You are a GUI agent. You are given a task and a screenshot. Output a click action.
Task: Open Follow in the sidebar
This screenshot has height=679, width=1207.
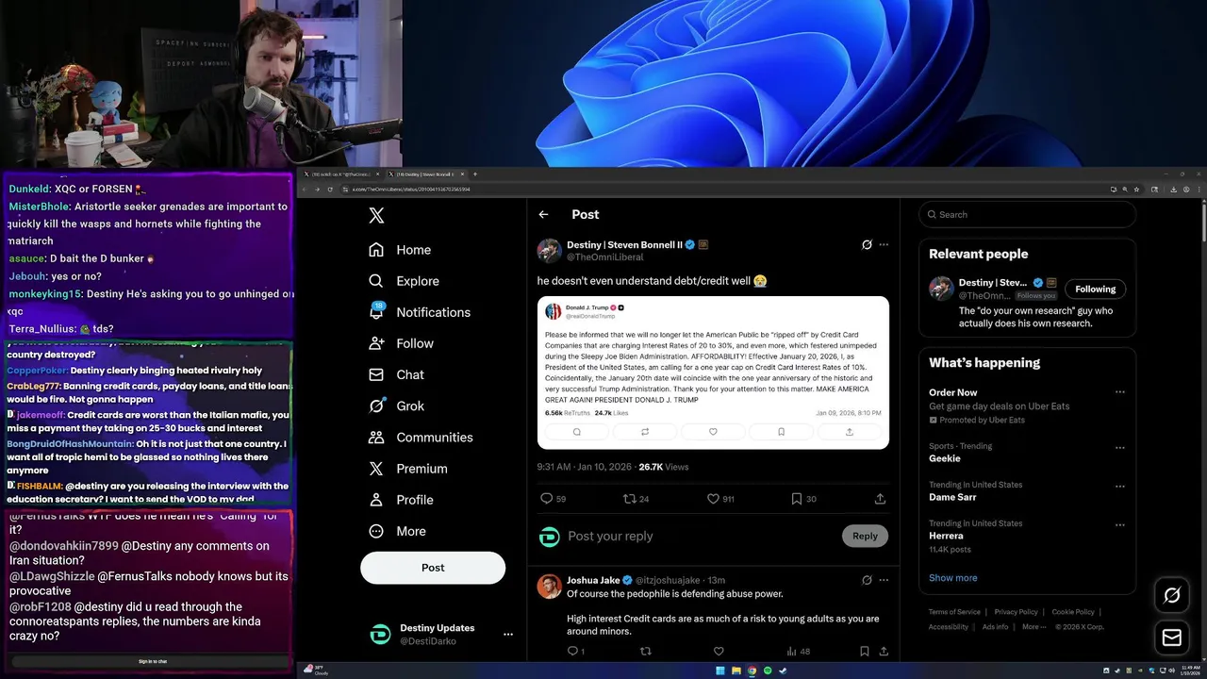pos(401,343)
